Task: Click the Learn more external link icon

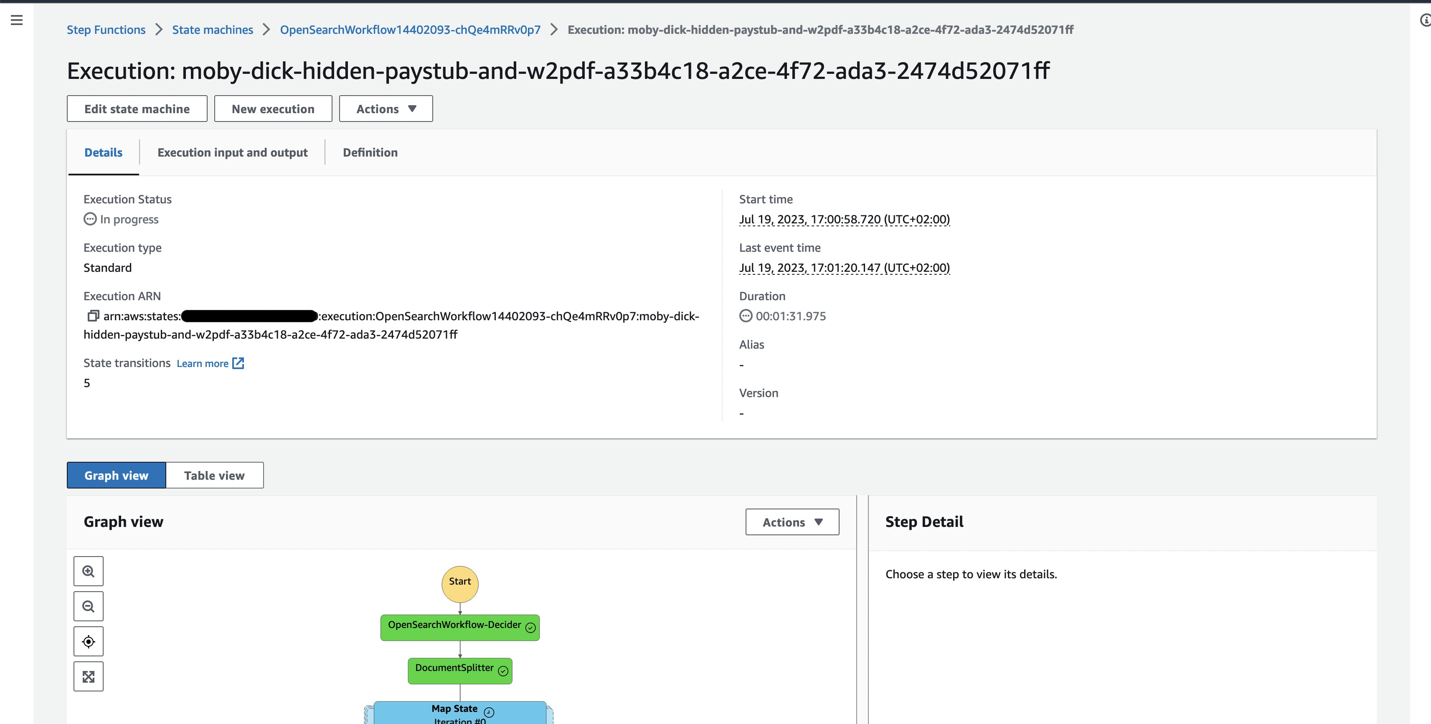Action: [x=238, y=363]
